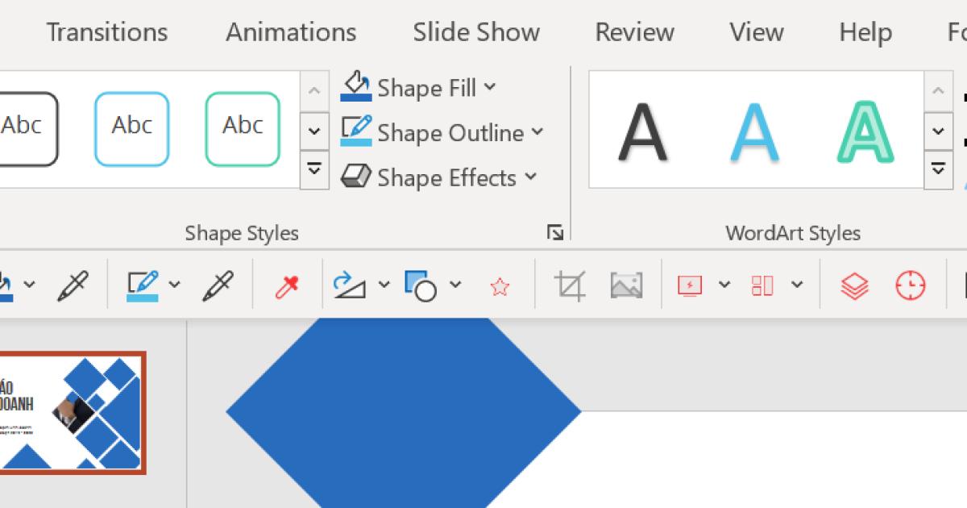Click the red layers stack icon
Screen dimensions: 967x508
pos(854,285)
